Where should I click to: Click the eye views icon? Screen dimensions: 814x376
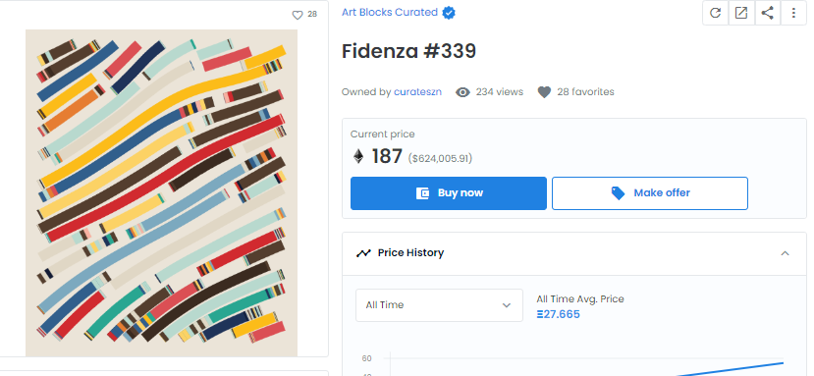pyautogui.click(x=462, y=92)
